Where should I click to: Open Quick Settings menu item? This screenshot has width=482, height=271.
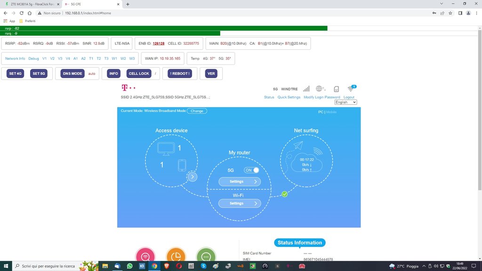click(x=289, y=97)
